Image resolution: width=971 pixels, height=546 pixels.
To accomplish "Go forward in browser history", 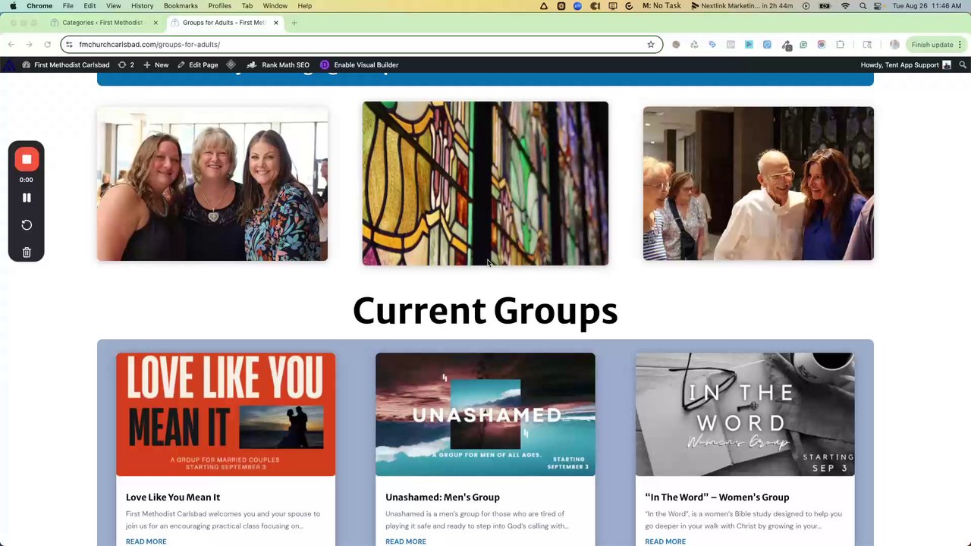I will [29, 45].
